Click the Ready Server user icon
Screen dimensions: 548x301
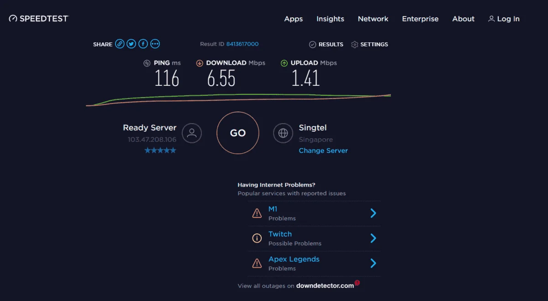pos(192,133)
